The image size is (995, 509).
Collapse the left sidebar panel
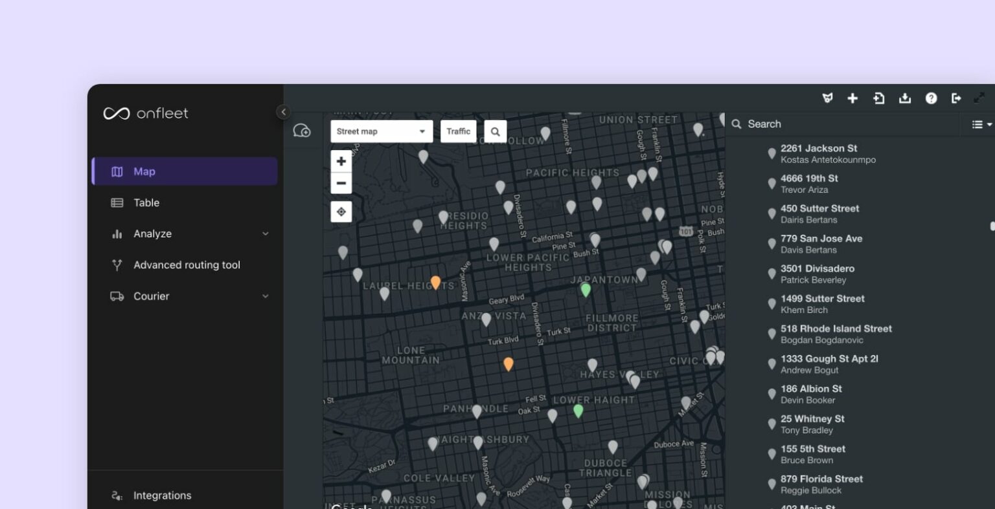pos(283,112)
